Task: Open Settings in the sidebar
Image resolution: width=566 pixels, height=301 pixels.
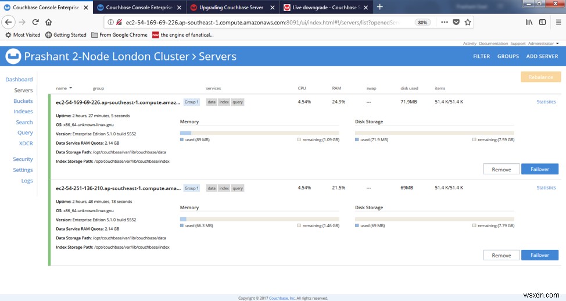Action: point(23,170)
